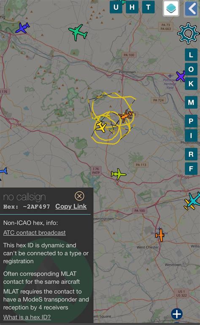Toggle the U button
The height and width of the screenshot is (325, 200).
click(116, 7)
